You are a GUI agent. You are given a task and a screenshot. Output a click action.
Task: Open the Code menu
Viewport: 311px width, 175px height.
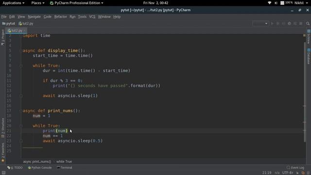48,17
